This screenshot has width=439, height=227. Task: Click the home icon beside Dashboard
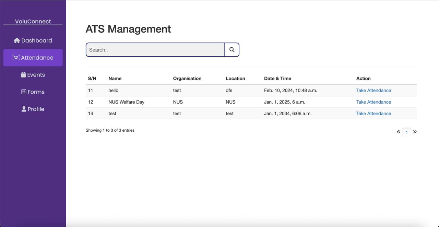[17, 40]
